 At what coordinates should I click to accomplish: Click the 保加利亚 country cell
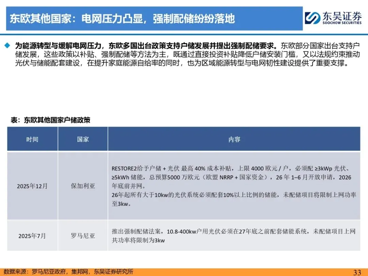click(83, 186)
